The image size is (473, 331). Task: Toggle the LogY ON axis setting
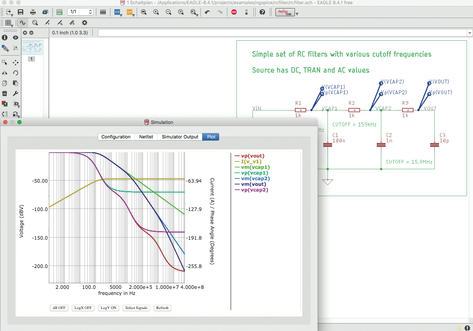pyautogui.click(x=108, y=308)
